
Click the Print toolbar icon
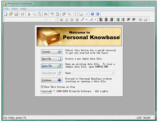tap(22, 14)
